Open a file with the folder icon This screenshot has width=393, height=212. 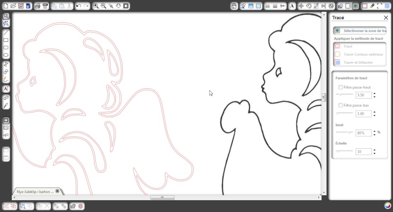click(x=13, y=6)
